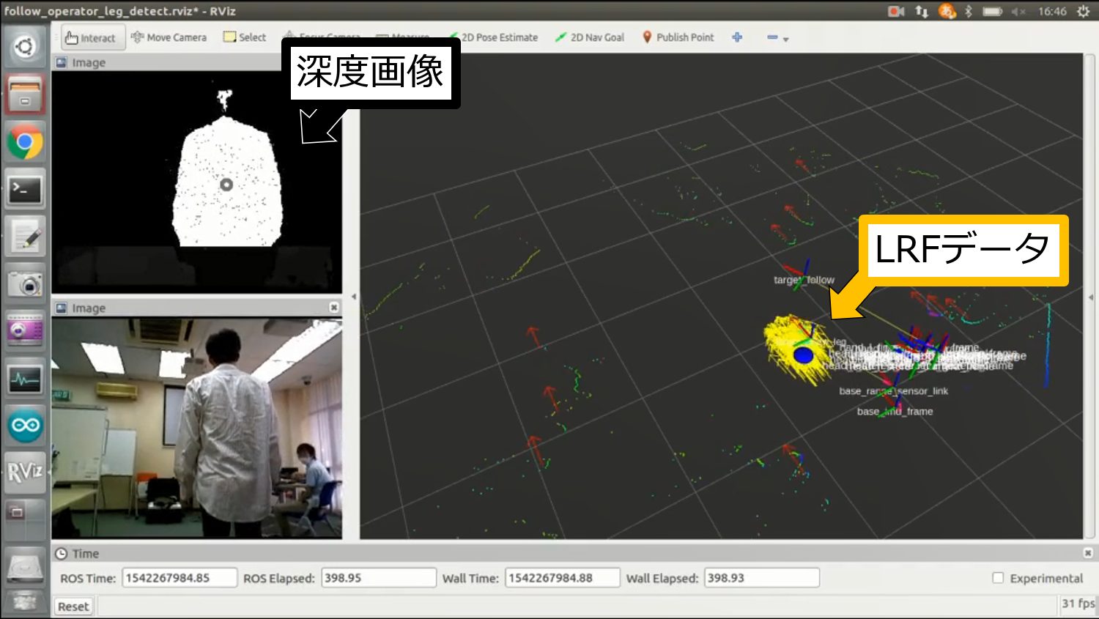Click the blue plus add-tool icon
Screen dimensions: 1099x619
pyautogui.click(x=737, y=37)
